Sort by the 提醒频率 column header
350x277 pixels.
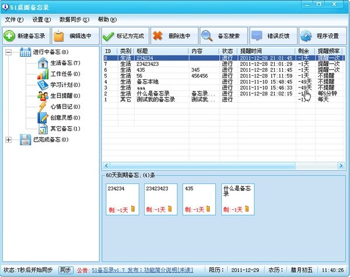[x=330, y=51]
